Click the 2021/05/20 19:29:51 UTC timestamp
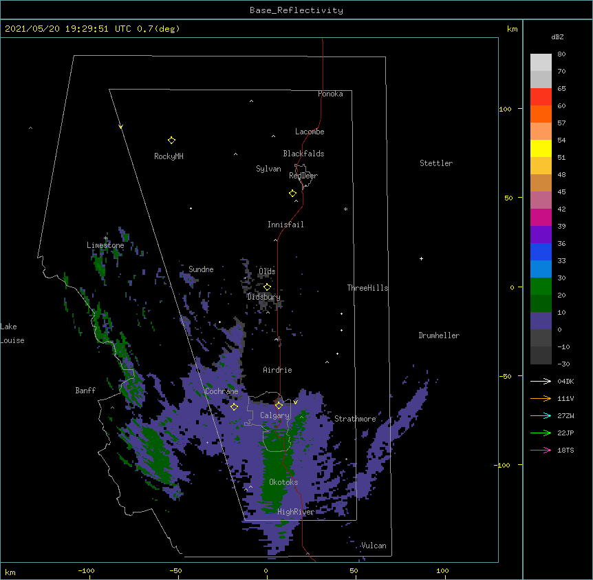Image resolution: width=593 pixels, height=580 pixels. [x=68, y=29]
